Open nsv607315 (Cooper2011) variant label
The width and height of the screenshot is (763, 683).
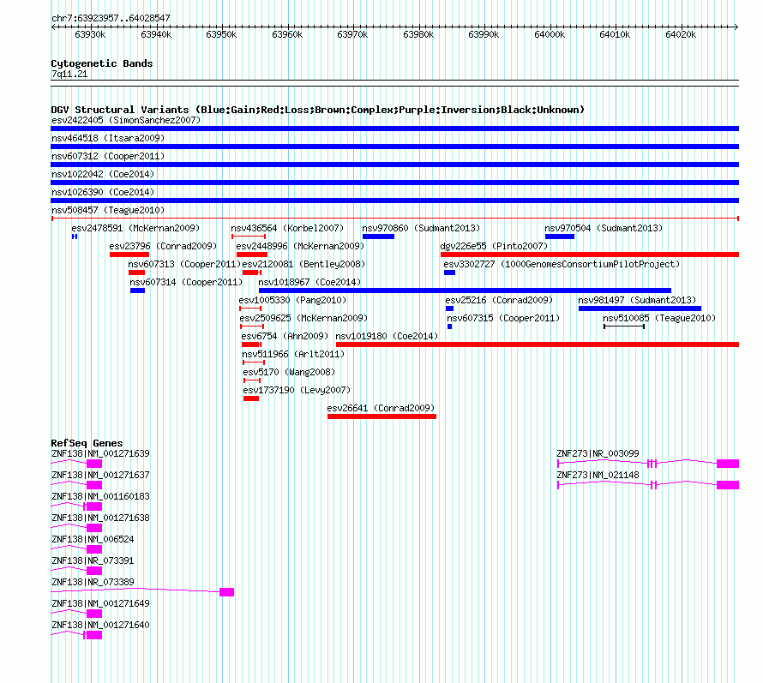503,318
